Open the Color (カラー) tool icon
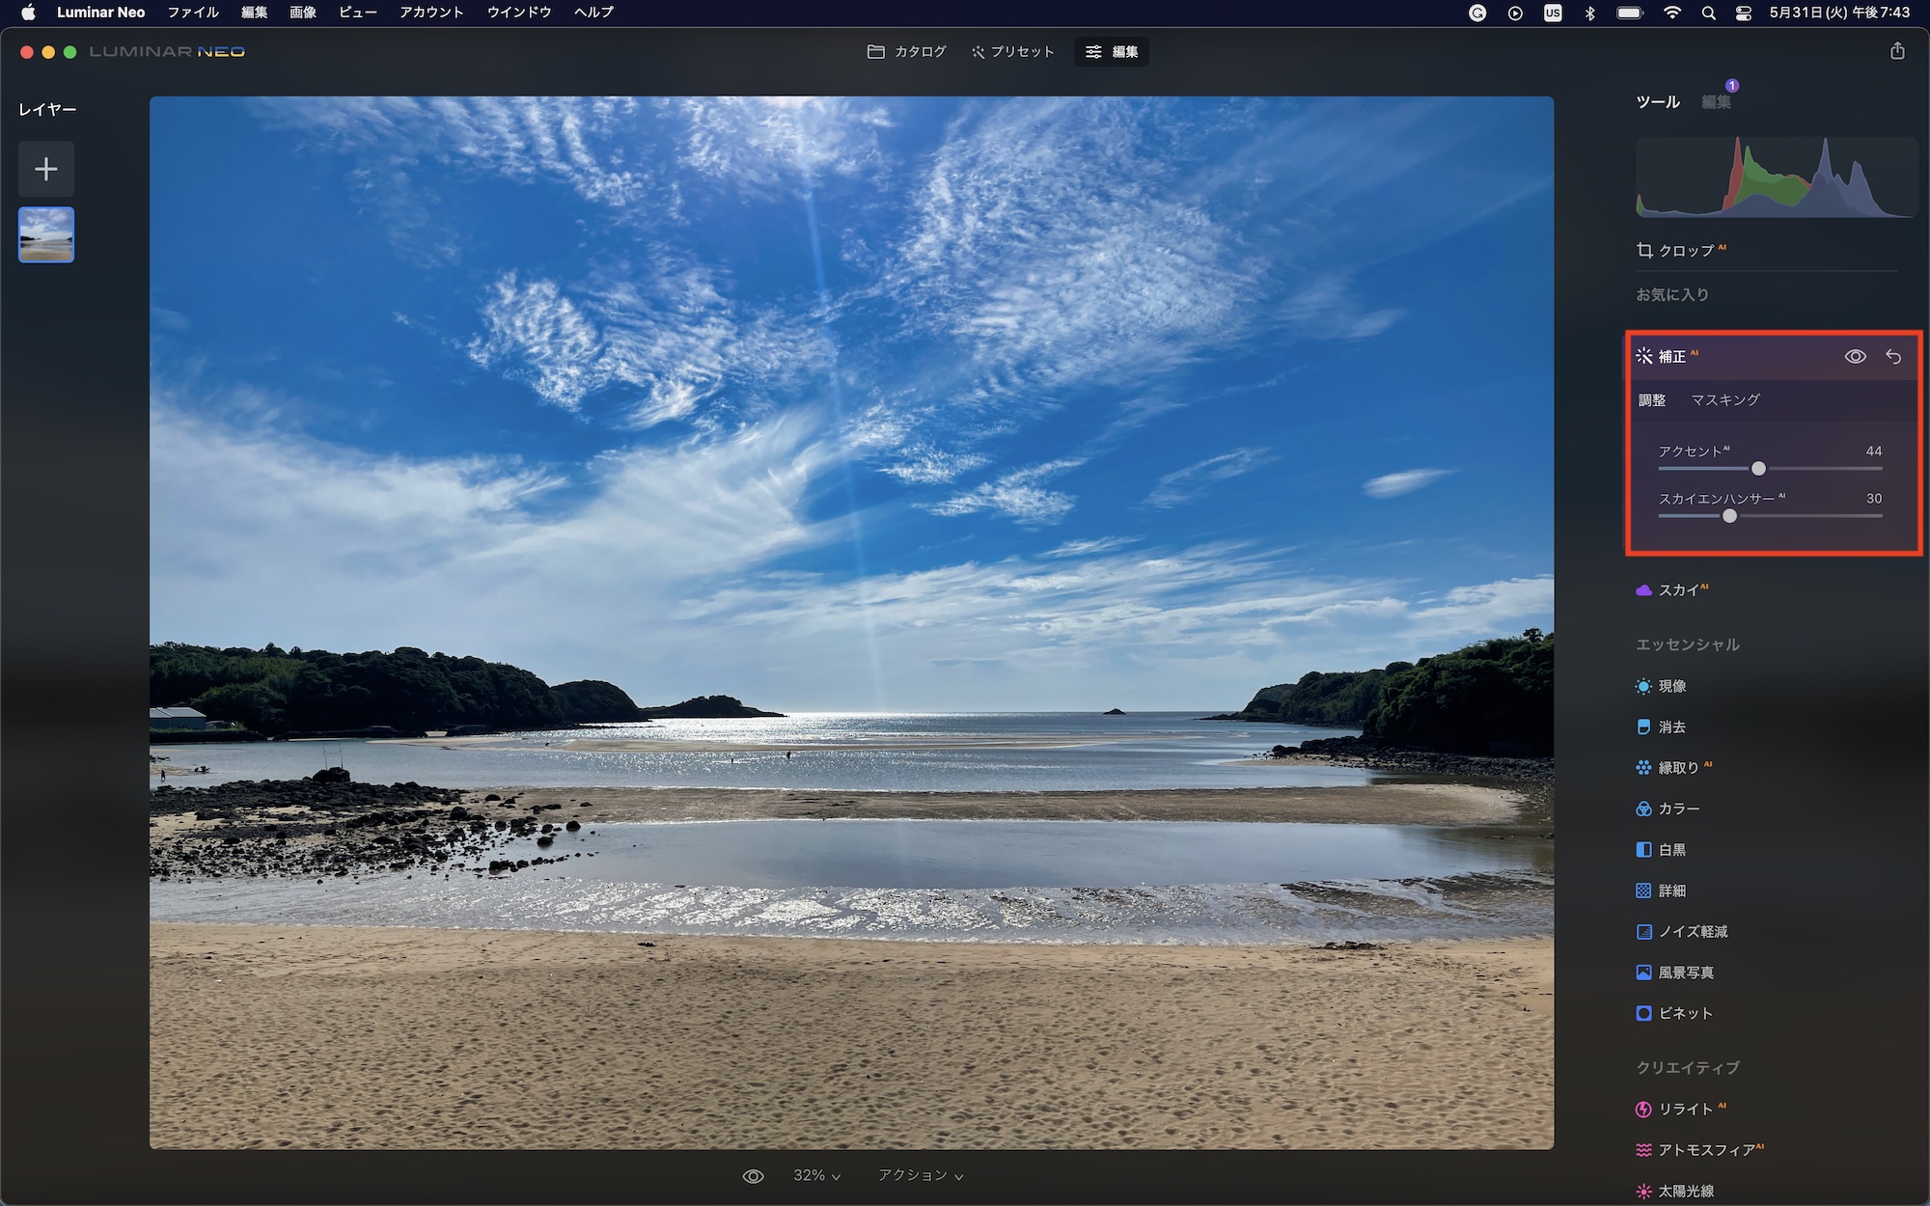Image resolution: width=1930 pixels, height=1206 pixels. click(x=1643, y=809)
